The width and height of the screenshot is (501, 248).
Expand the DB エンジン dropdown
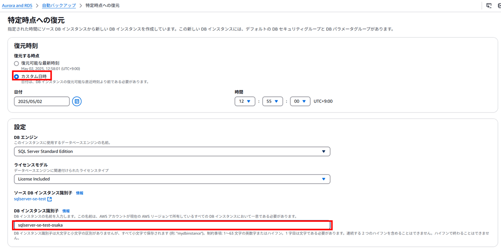(172, 151)
